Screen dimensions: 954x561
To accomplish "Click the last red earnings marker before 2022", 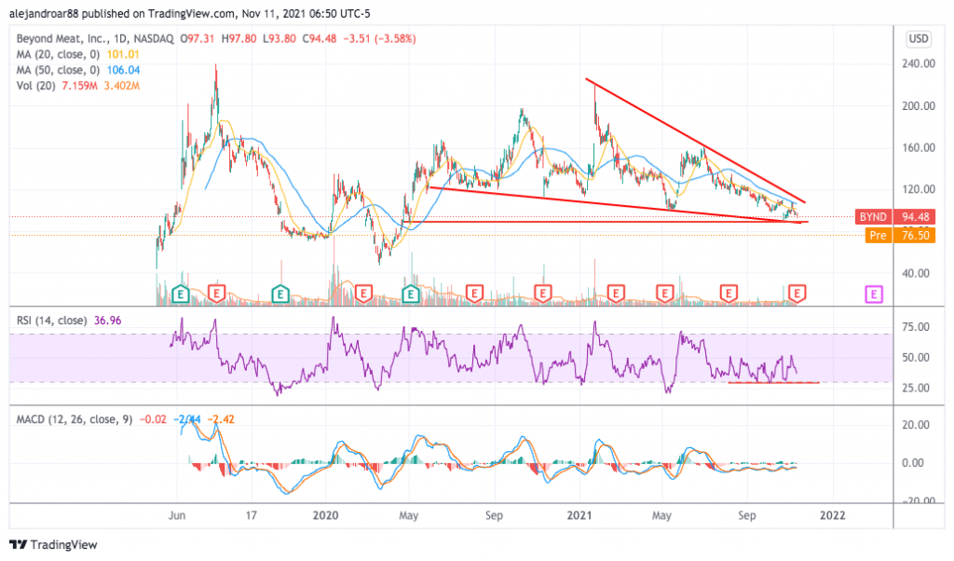I will [797, 294].
